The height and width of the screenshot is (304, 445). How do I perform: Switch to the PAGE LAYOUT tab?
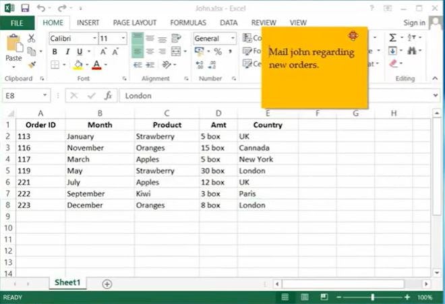point(135,23)
